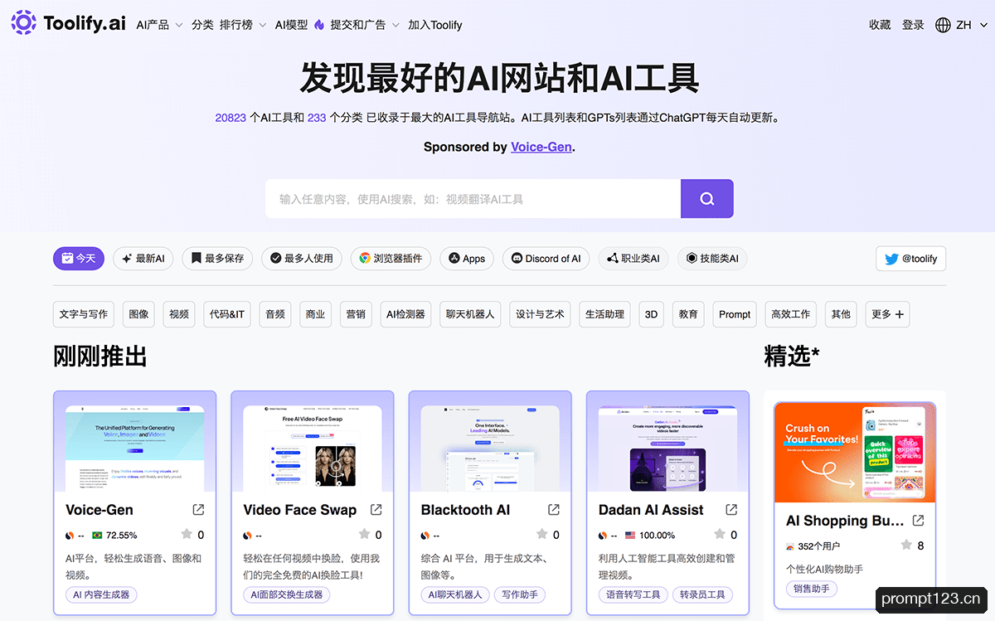The height and width of the screenshot is (621, 995).
Task: Open the AI Shopping Buddy thumbnail
Action: pos(854,453)
